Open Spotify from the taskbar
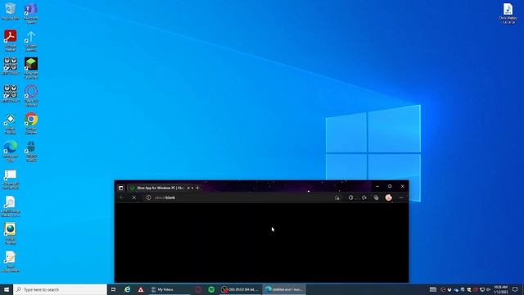 pos(211,289)
